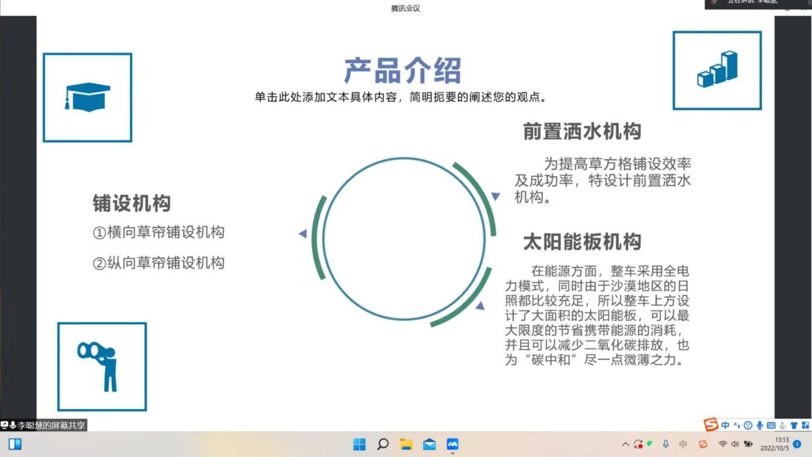This screenshot has height=457, width=812.
Task: Open volume control from tray
Action: tap(735, 444)
